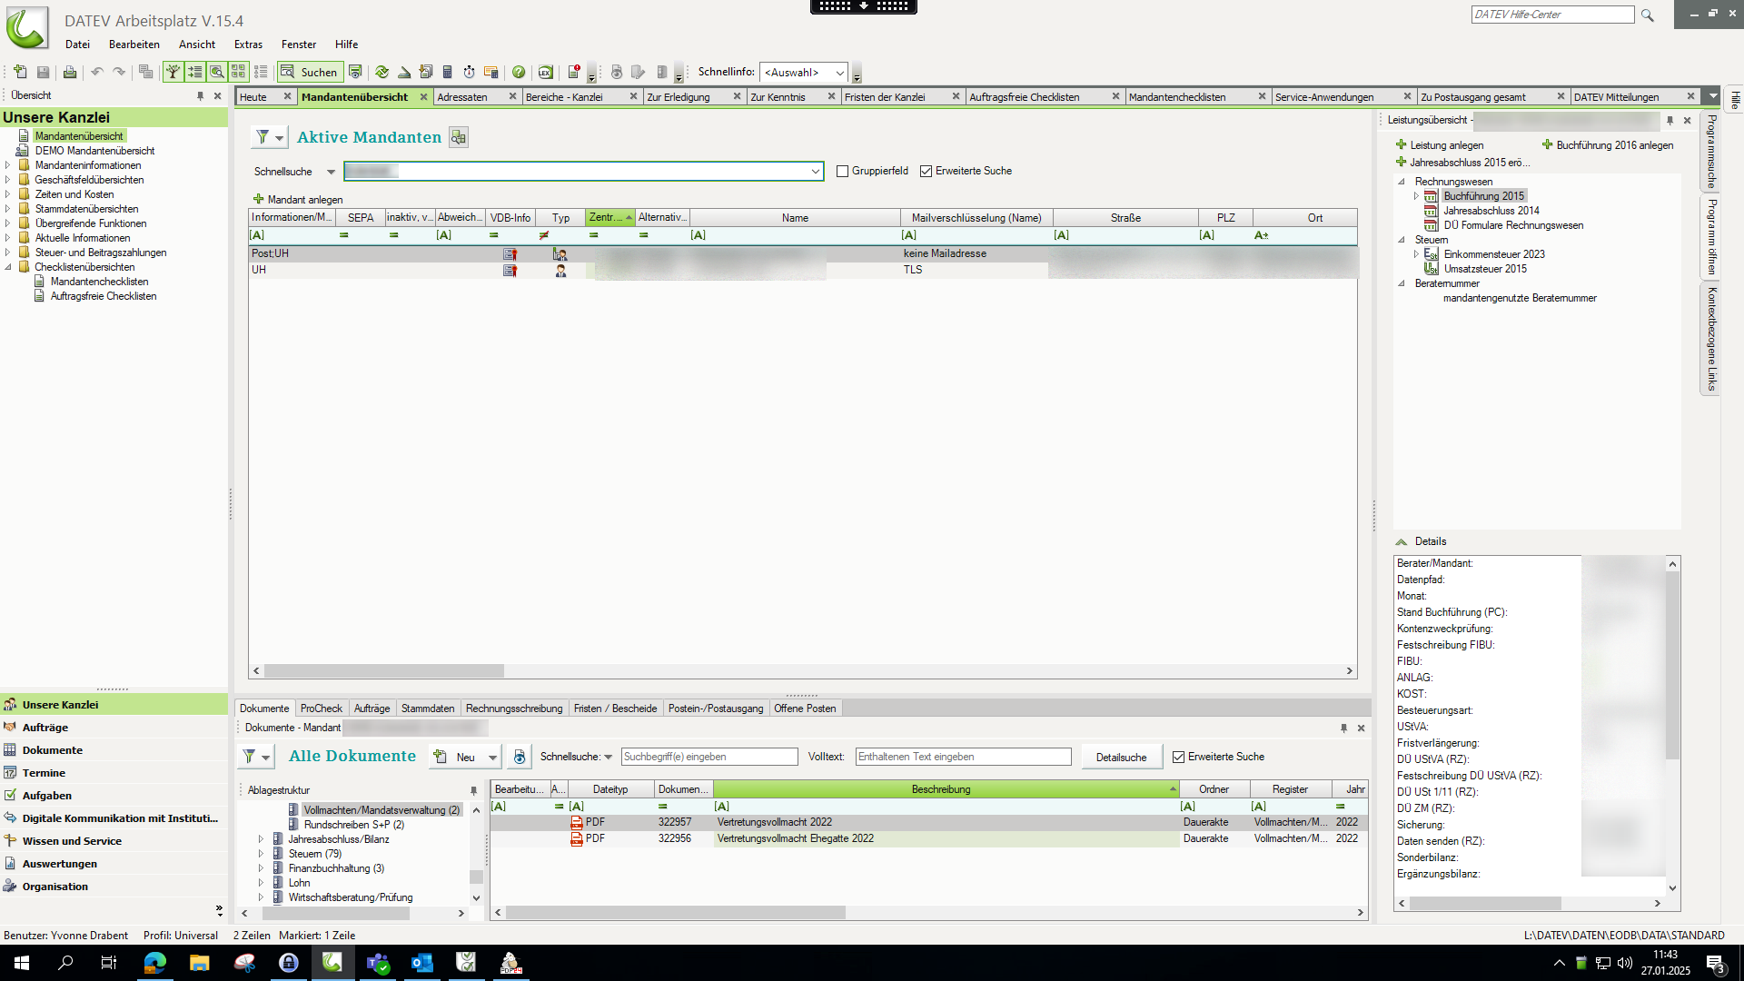
Task: Click the print icon in toolbar
Action: click(x=70, y=72)
